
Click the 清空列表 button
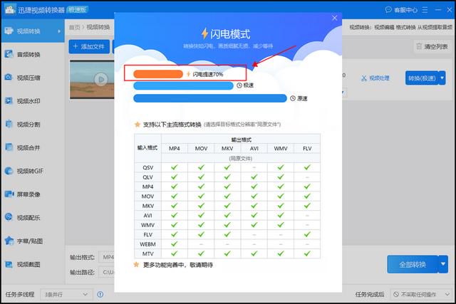[x=432, y=46]
